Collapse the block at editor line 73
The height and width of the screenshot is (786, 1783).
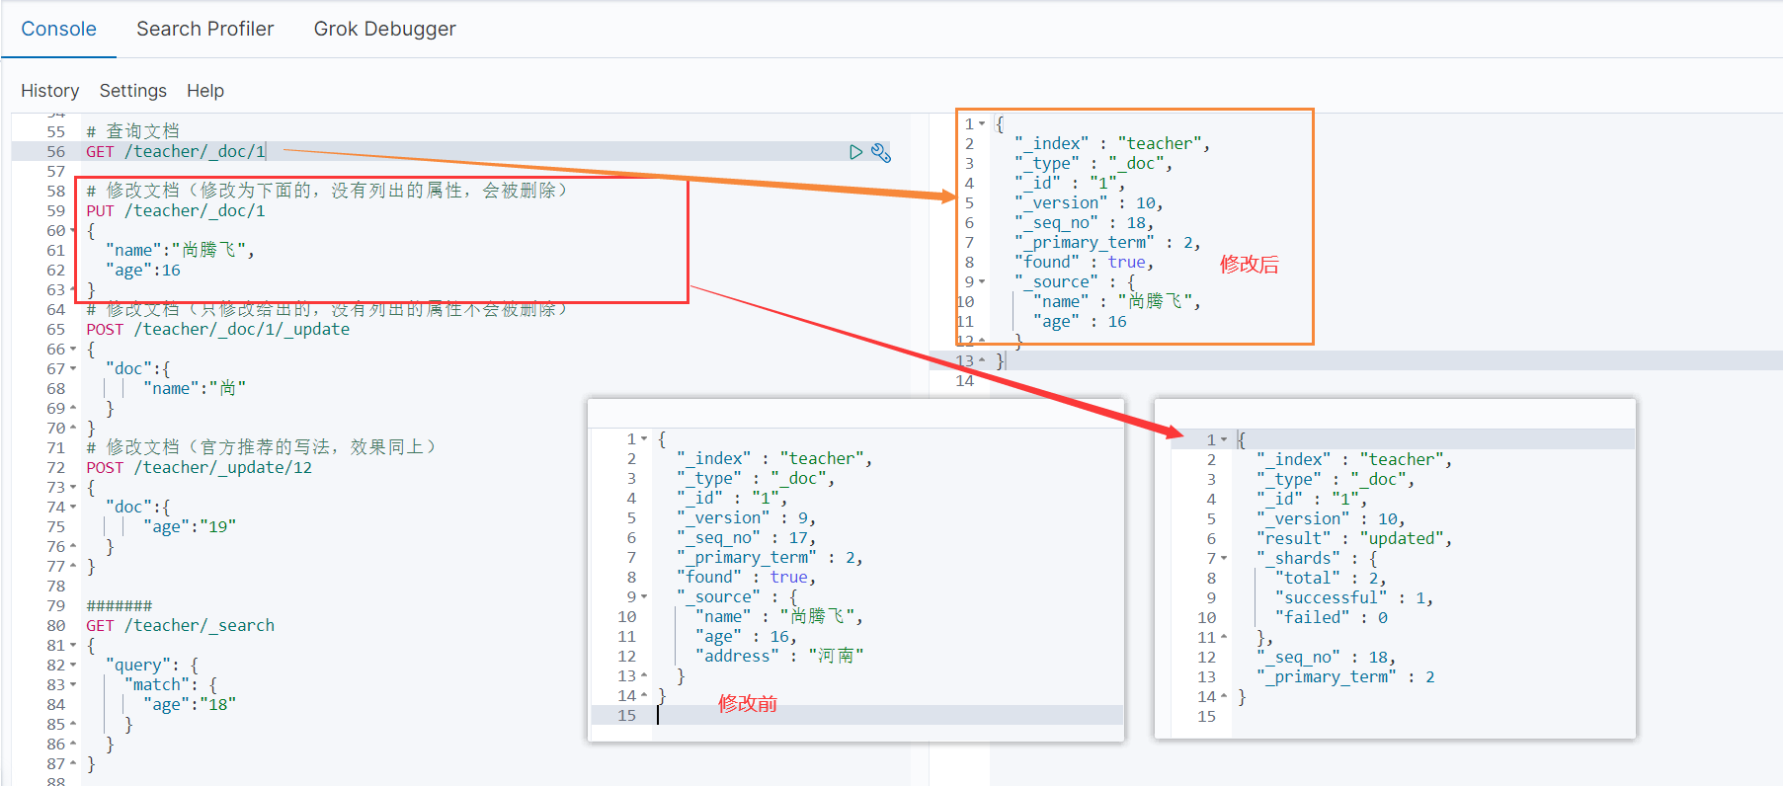(73, 488)
